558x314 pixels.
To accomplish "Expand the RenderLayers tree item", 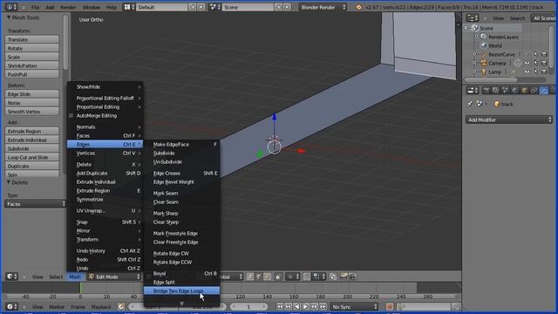I will pyautogui.click(x=477, y=37).
